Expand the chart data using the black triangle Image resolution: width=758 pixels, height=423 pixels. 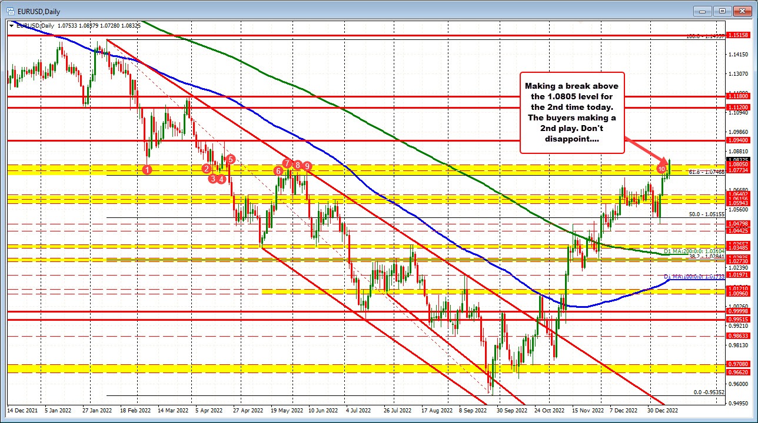point(12,26)
